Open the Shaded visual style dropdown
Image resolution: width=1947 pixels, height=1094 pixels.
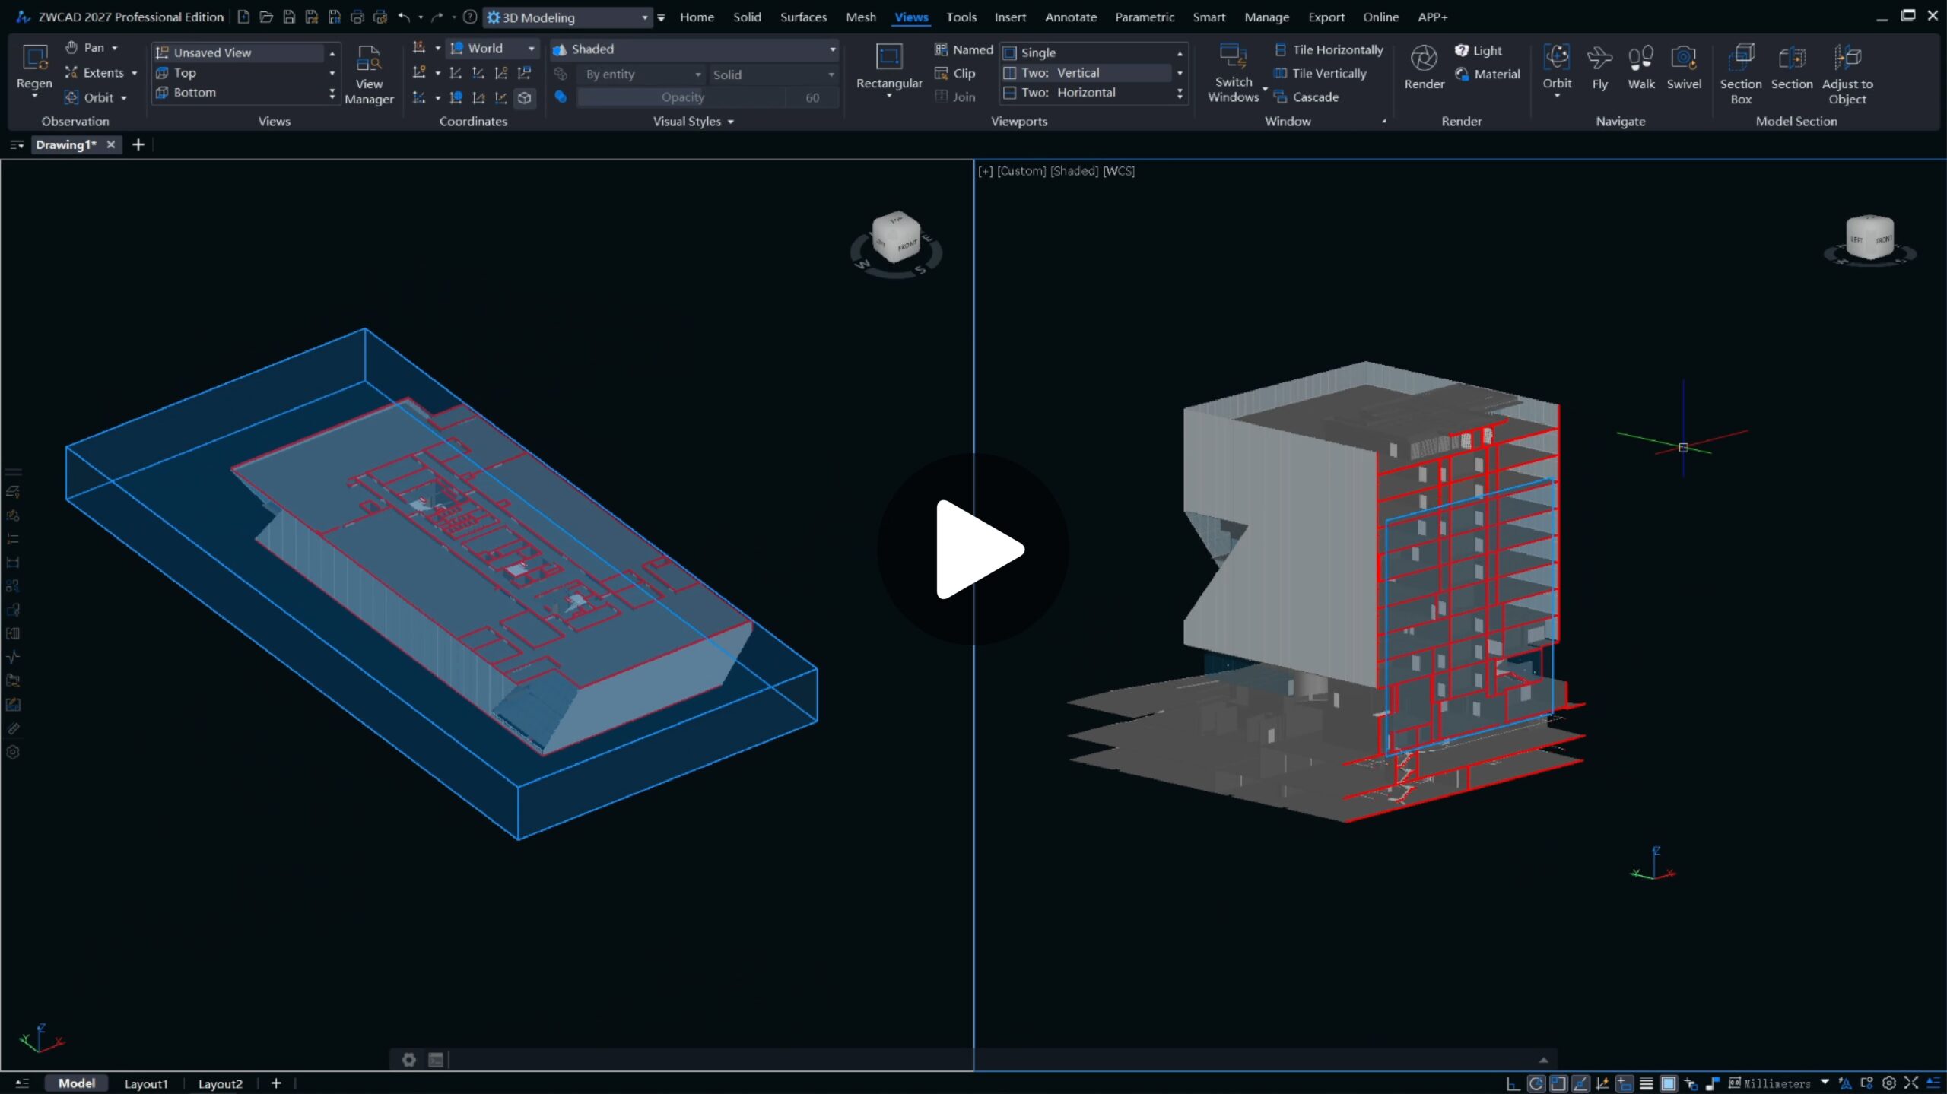pos(832,49)
